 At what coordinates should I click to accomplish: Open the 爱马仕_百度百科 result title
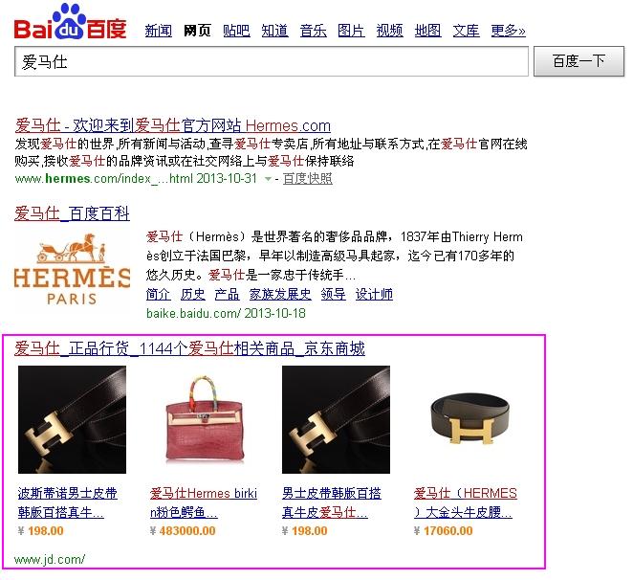(73, 213)
